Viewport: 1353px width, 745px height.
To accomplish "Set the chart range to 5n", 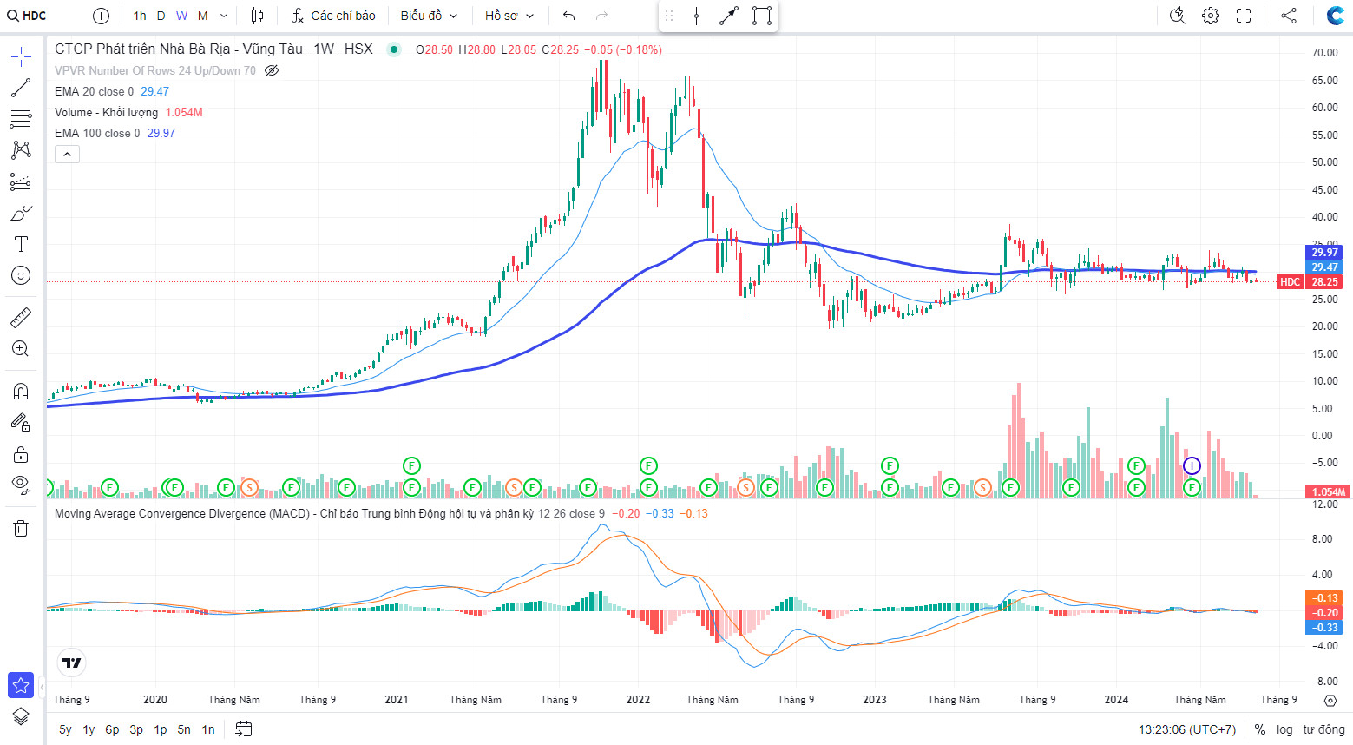I will point(184,729).
